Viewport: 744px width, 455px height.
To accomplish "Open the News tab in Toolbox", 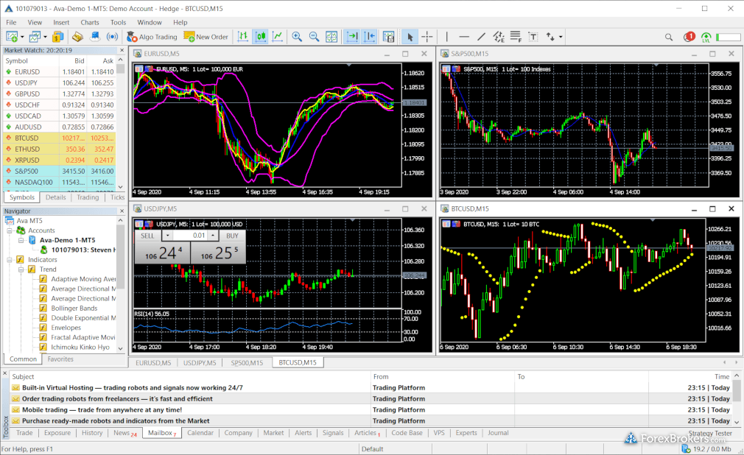I will coord(124,433).
